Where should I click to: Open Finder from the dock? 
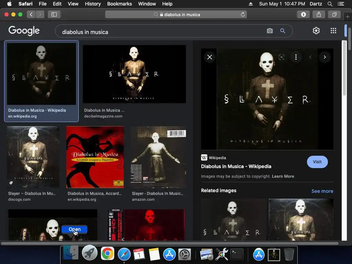71,253
